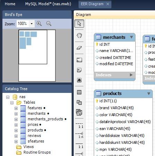
Task: Collapse the Tables node
Action: coord(12,103)
